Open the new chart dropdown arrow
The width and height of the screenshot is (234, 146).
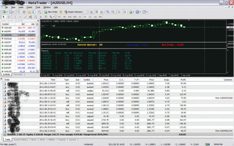pos(7,12)
